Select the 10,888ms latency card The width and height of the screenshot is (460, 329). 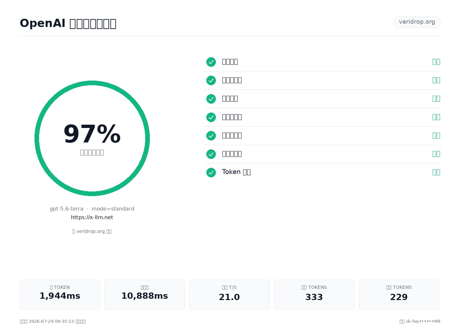pyautogui.click(x=145, y=294)
